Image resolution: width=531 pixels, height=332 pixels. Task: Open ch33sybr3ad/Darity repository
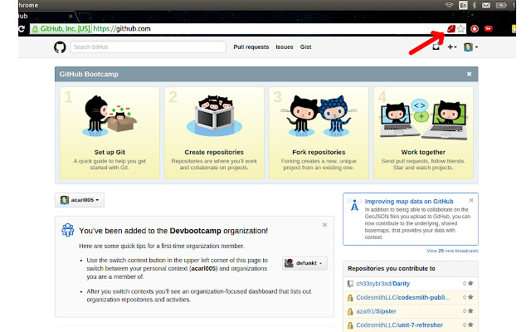(x=382, y=284)
